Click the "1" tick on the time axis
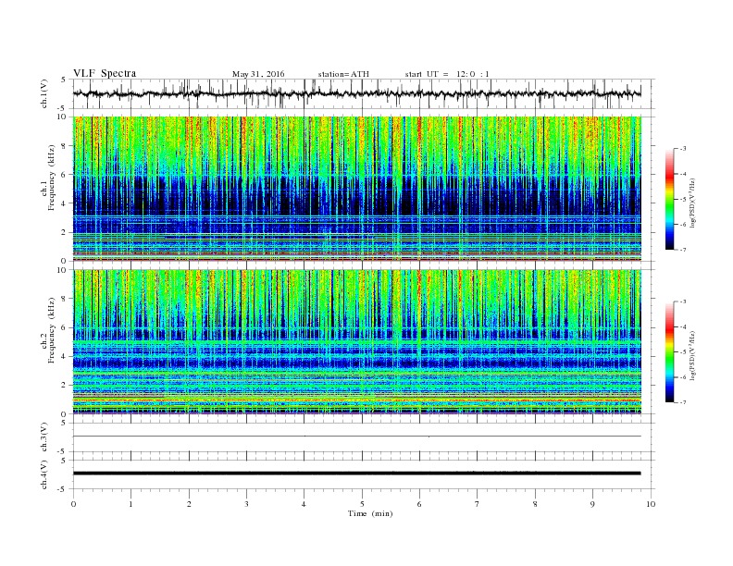Viewport: 733px width, 566px height. tap(130, 504)
